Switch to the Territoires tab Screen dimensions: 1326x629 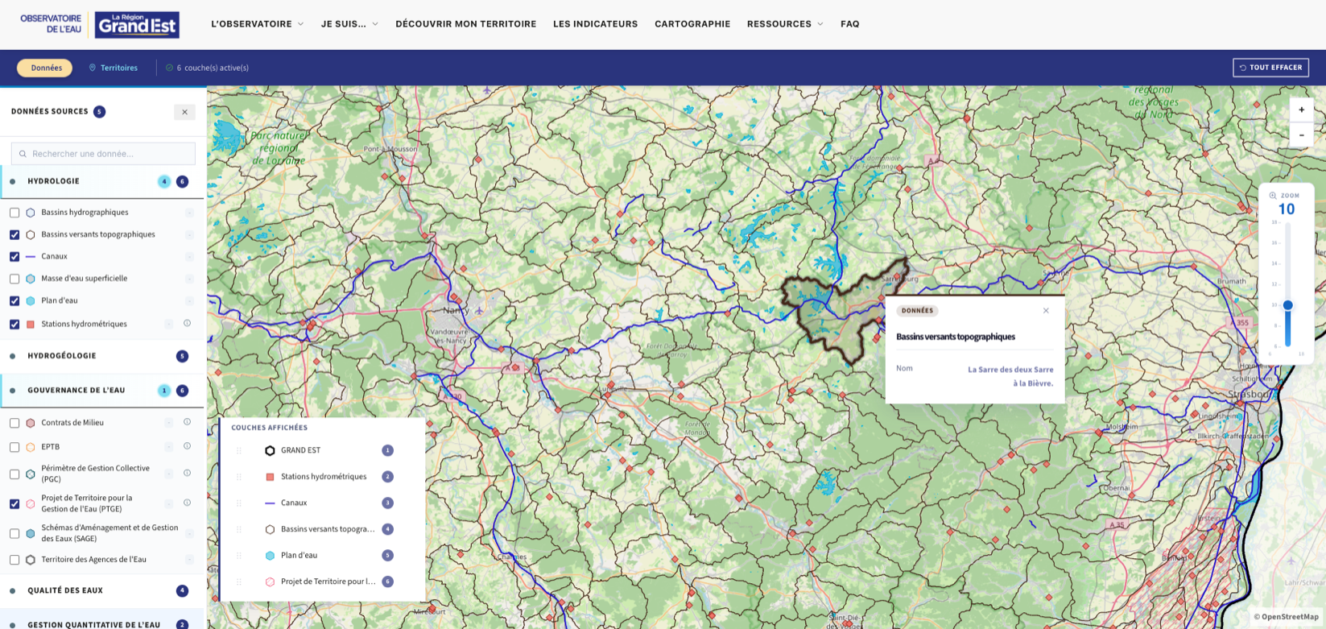pos(113,68)
